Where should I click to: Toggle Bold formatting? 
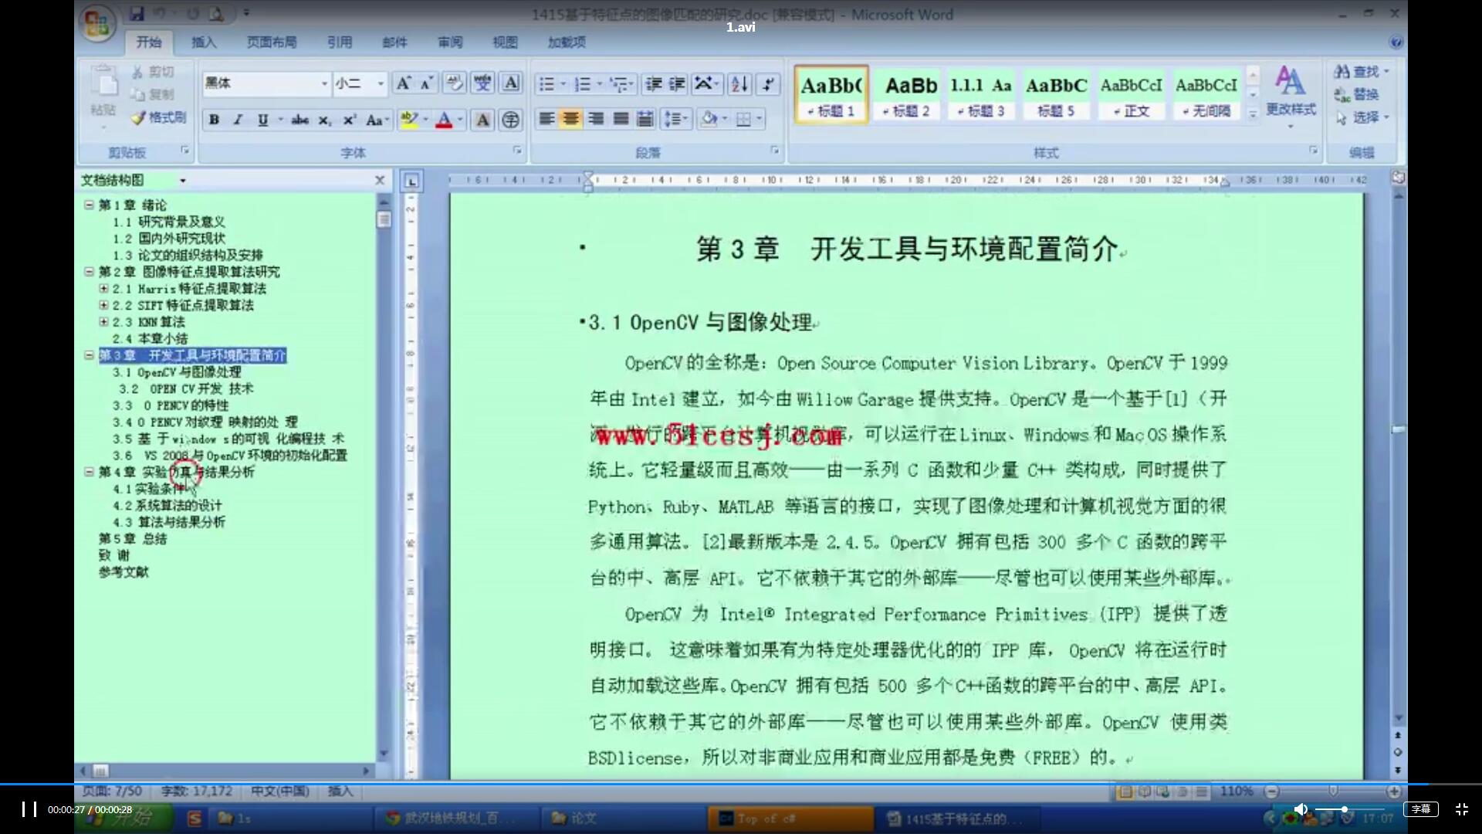pyautogui.click(x=214, y=120)
